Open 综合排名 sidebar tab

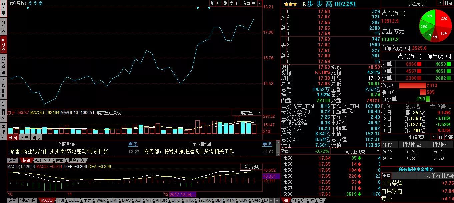pos(3,112)
